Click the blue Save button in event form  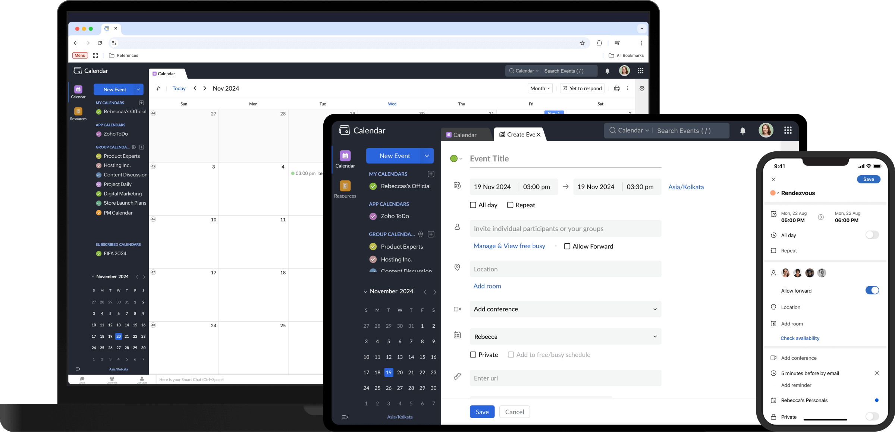coord(482,412)
